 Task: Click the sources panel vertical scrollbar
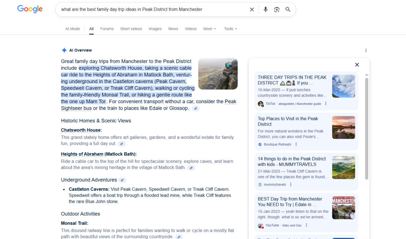click(367, 129)
